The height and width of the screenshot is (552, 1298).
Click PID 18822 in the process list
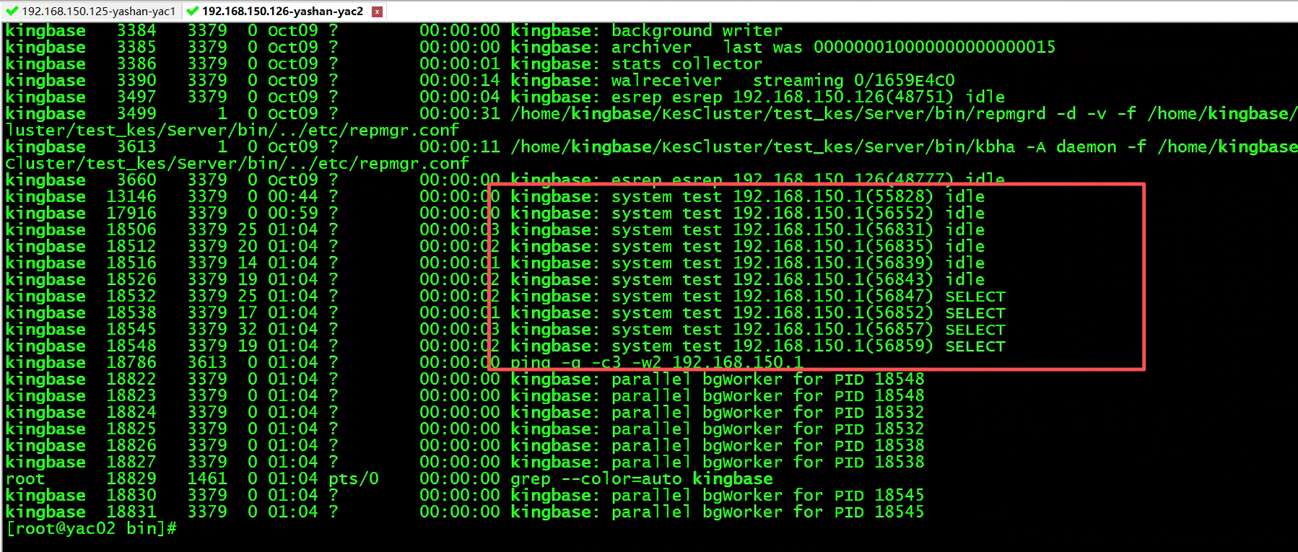(x=131, y=379)
